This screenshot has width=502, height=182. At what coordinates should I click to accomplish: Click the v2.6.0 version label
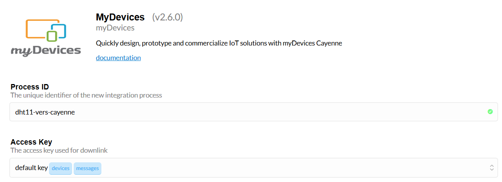tap(167, 17)
